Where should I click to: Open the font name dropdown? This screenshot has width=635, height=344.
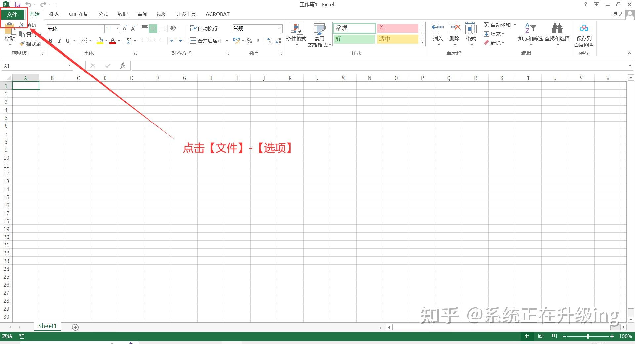pyautogui.click(x=101, y=28)
